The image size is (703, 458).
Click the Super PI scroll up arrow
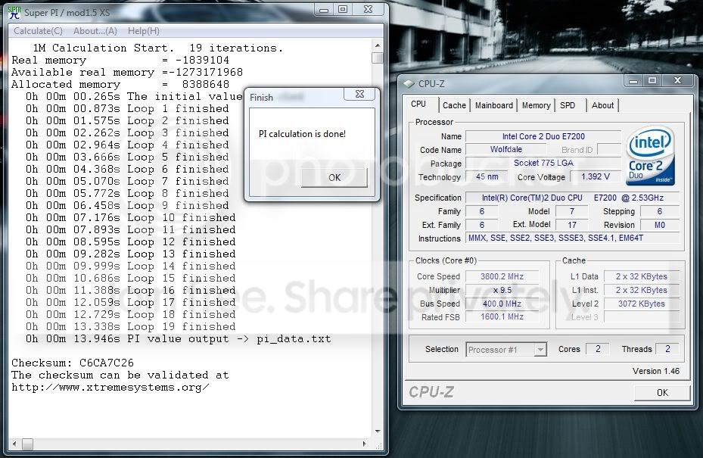(x=378, y=45)
